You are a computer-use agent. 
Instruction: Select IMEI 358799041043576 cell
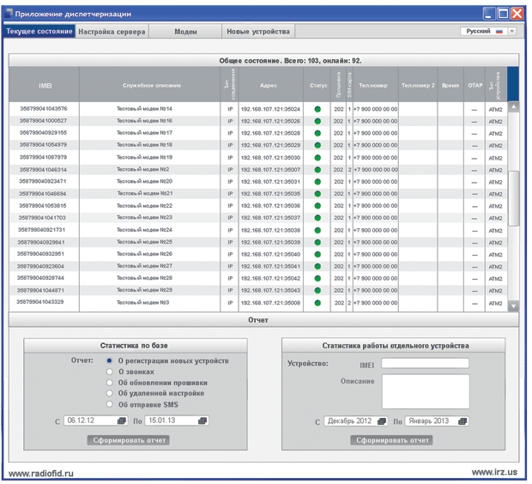pos(44,109)
